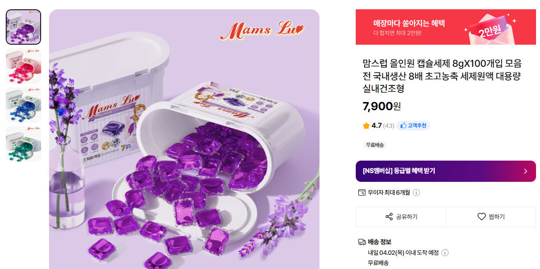Click the main Mams Luv product image
This screenshot has width=540, height=269.
coord(184,139)
